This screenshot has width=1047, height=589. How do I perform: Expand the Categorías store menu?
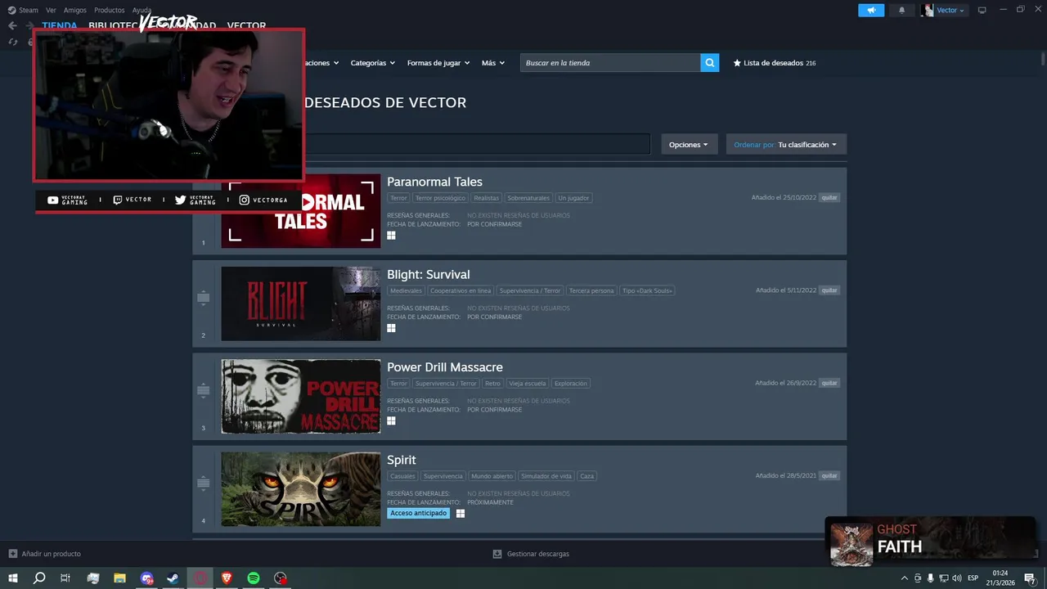click(372, 63)
